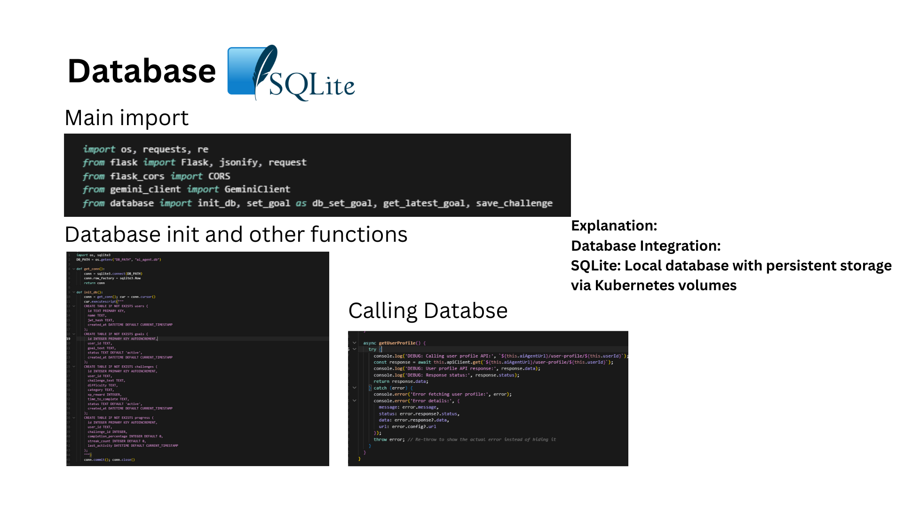
Task: Select the Database init and other functions heading
Action: click(x=236, y=234)
